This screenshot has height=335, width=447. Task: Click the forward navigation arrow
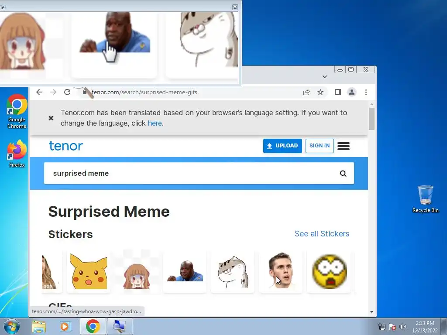(x=53, y=92)
